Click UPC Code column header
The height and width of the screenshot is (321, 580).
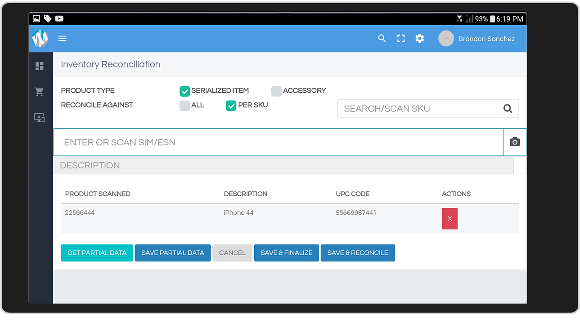(353, 194)
